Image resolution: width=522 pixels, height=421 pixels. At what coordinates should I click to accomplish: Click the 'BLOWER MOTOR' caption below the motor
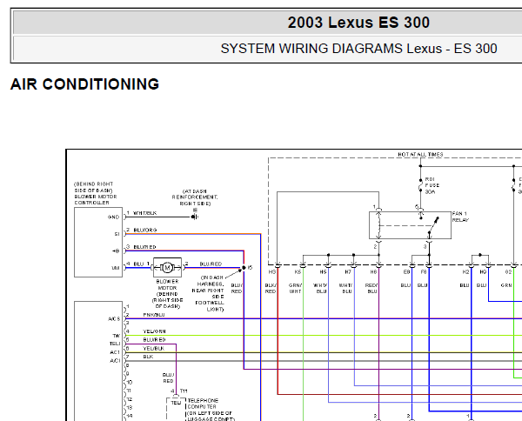point(167,284)
